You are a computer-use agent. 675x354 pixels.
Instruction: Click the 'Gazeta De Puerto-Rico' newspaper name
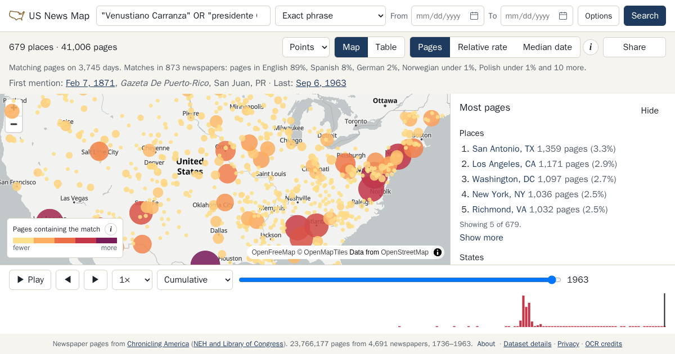[x=165, y=83]
